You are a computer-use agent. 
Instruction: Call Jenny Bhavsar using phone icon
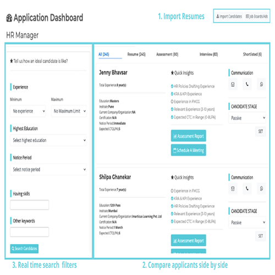tap(247, 84)
